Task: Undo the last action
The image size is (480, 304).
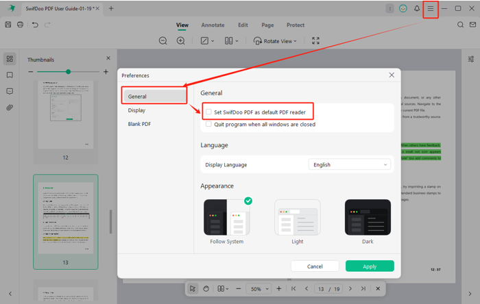Action: [35, 25]
